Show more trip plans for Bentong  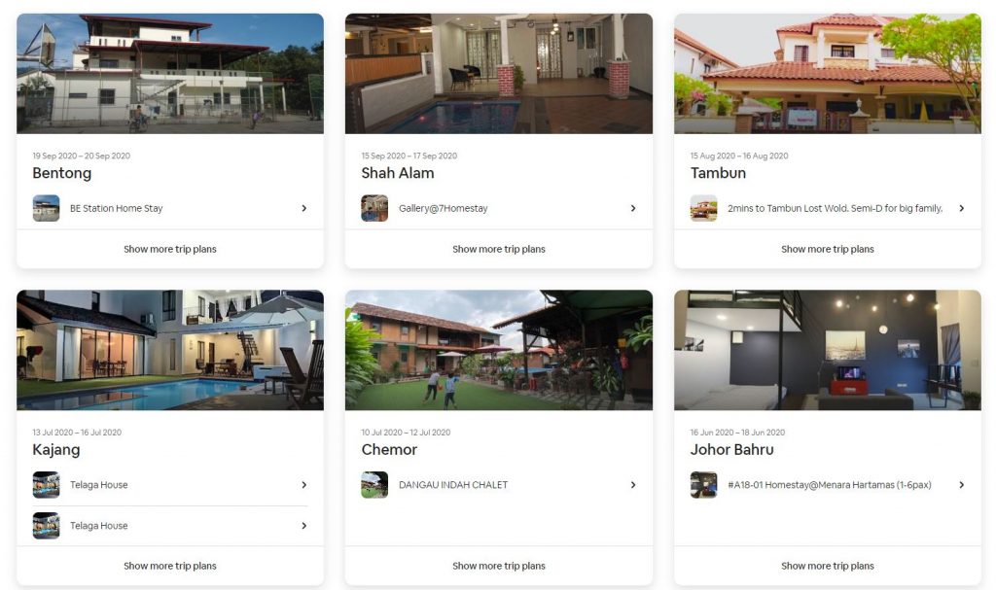click(x=170, y=250)
